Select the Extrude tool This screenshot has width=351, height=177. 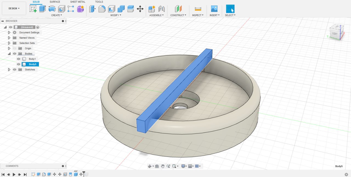click(x=42, y=9)
